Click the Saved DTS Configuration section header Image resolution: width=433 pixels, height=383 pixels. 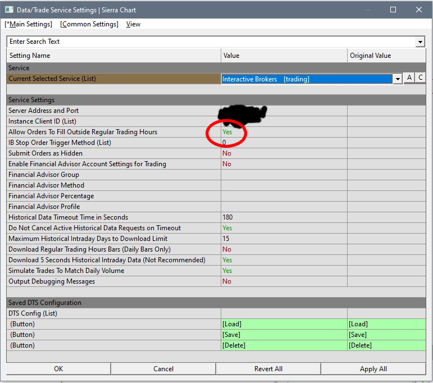[x=216, y=303]
